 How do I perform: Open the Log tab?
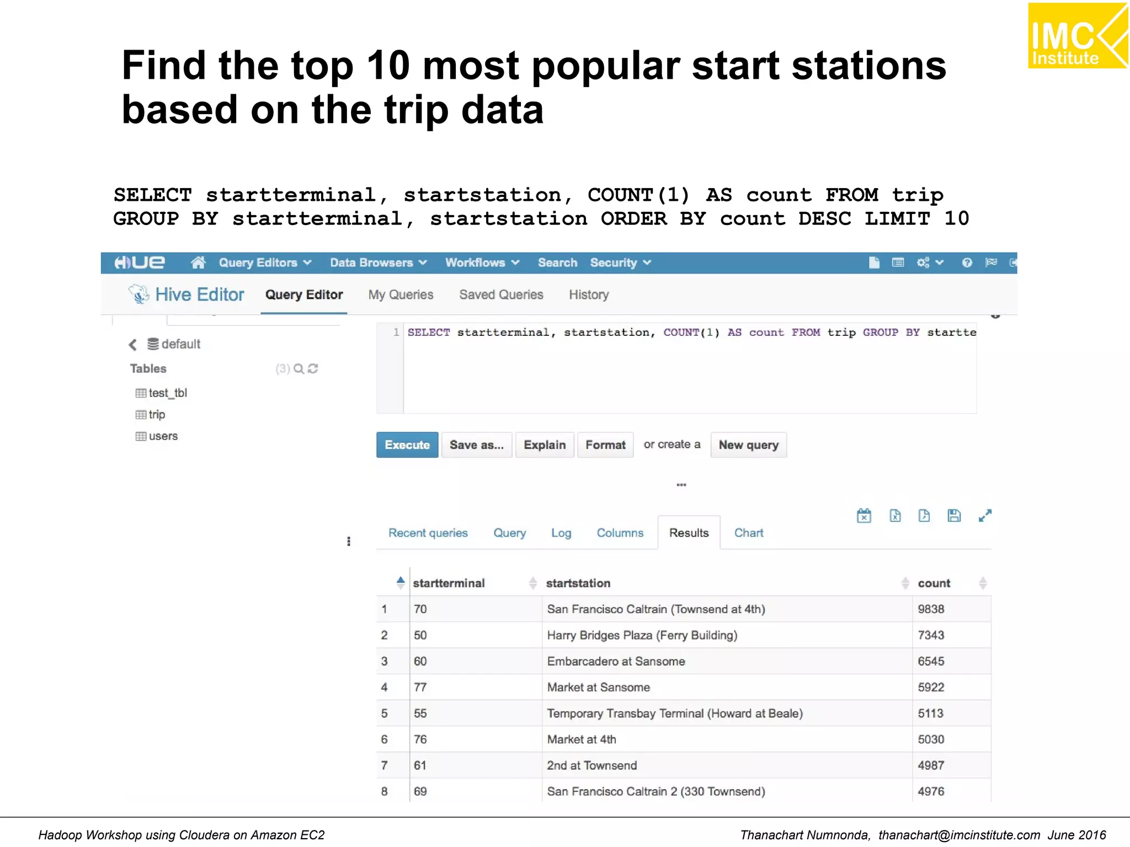(561, 533)
